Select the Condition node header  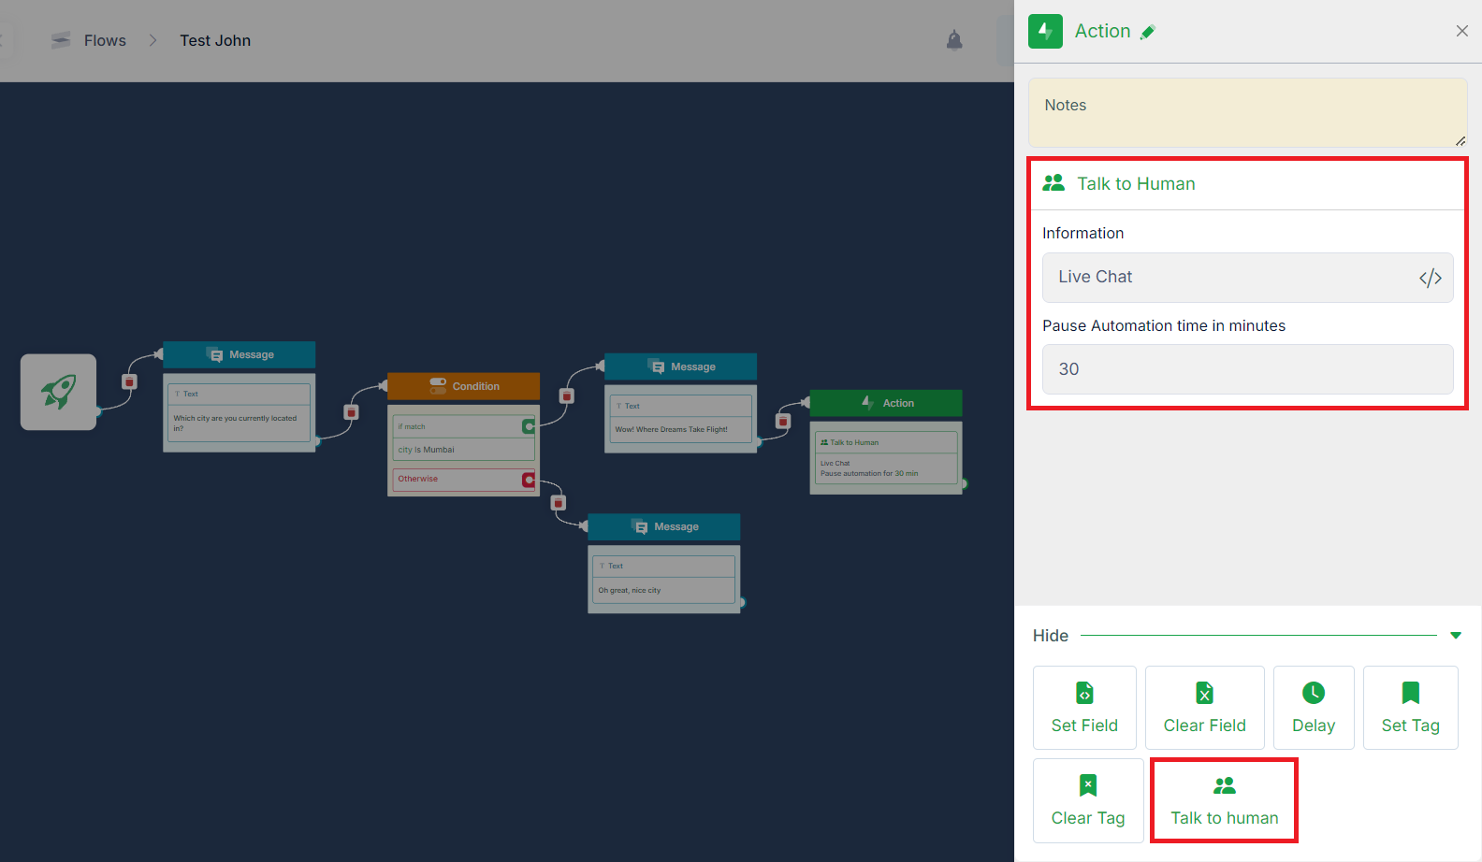coord(463,386)
